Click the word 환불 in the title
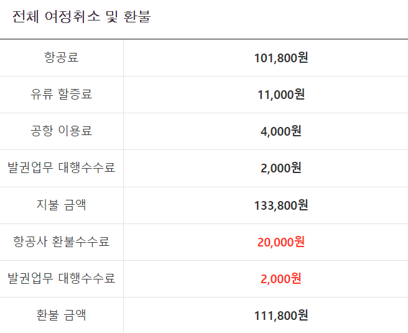The height and width of the screenshot is (333, 408). pyautogui.click(x=137, y=17)
